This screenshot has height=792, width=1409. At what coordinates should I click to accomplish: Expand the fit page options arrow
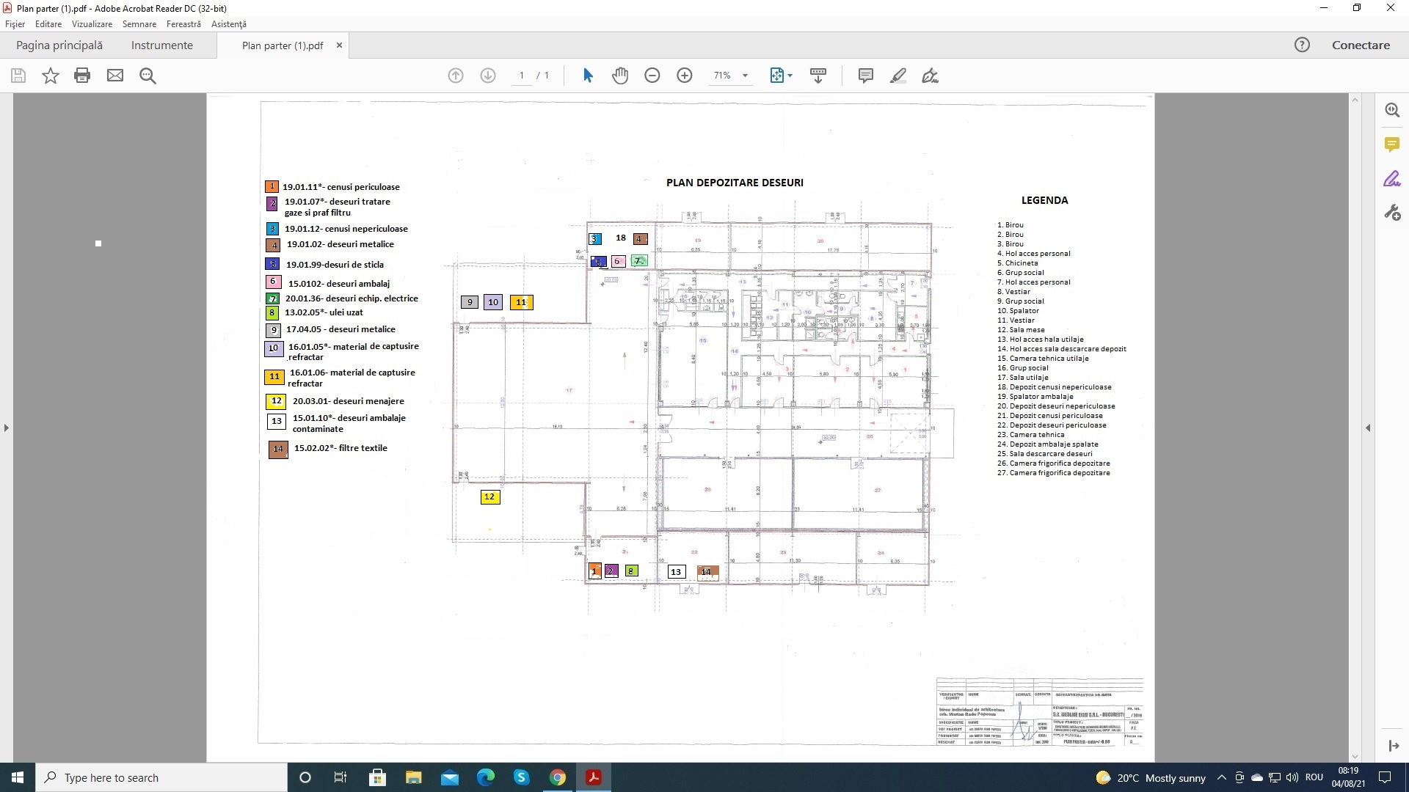[790, 76]
